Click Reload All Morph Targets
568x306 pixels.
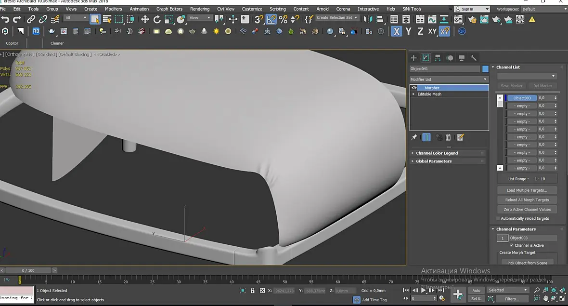click(527, 200)
